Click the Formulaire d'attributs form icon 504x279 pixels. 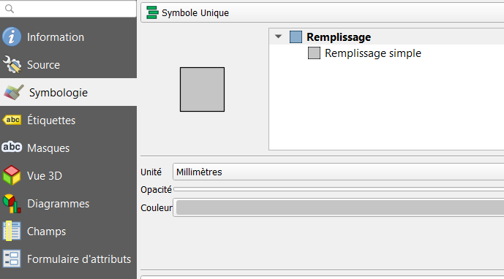click(12, 259)
